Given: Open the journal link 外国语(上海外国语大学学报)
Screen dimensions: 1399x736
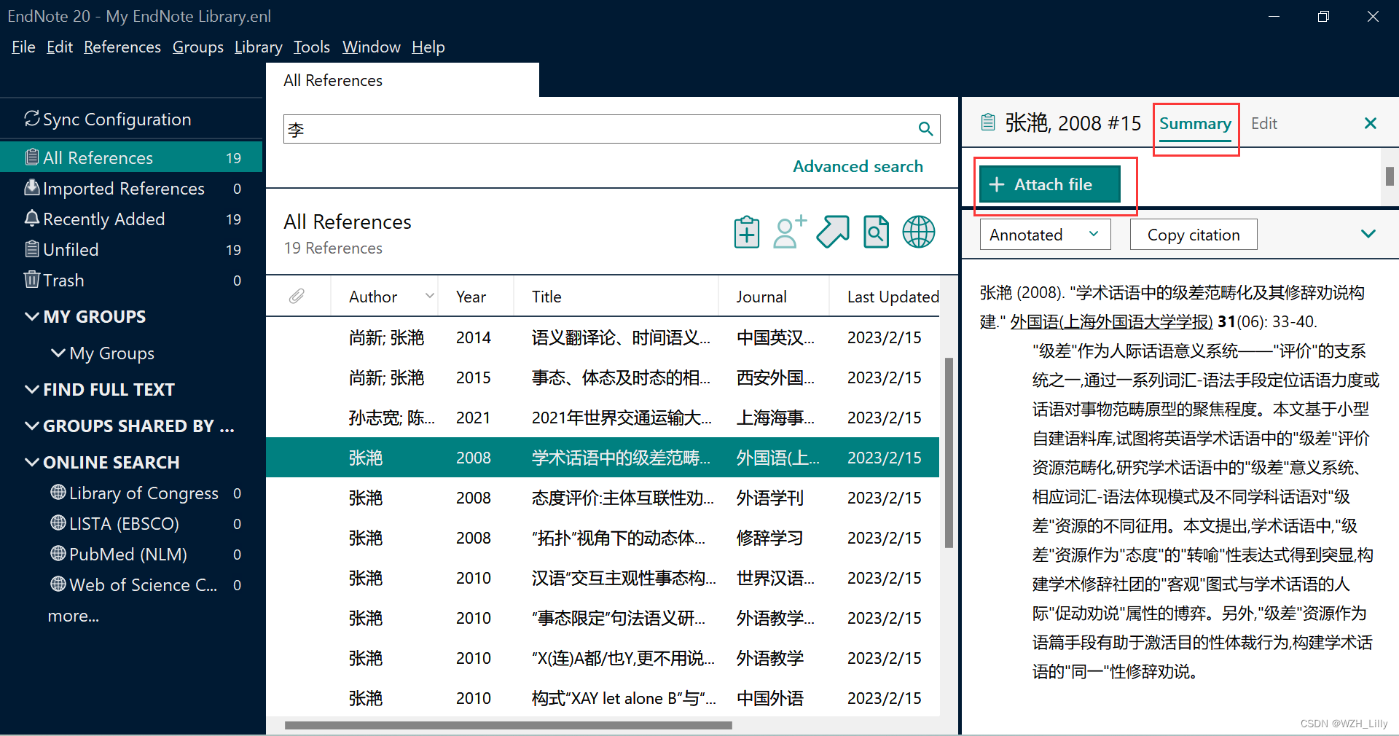Looking at the screenshot, I should coord(1111,321).
